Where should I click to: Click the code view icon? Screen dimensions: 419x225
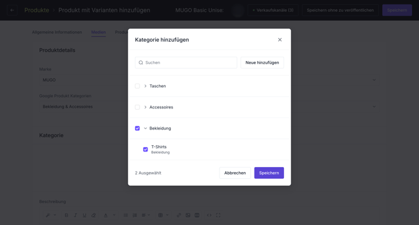(x=209, y=215)
